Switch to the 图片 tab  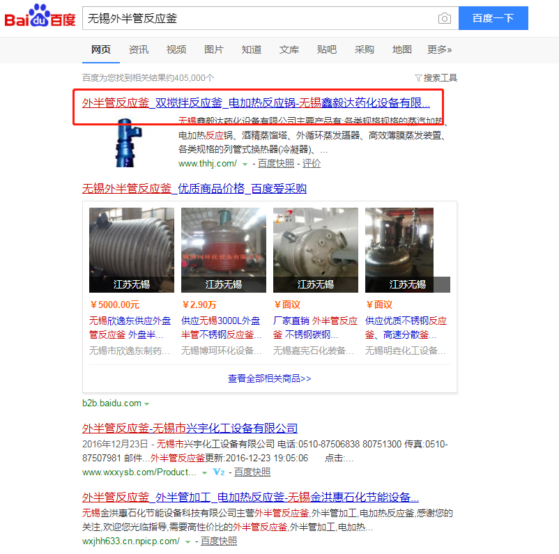pyautogui.click(x=214, y=49)
